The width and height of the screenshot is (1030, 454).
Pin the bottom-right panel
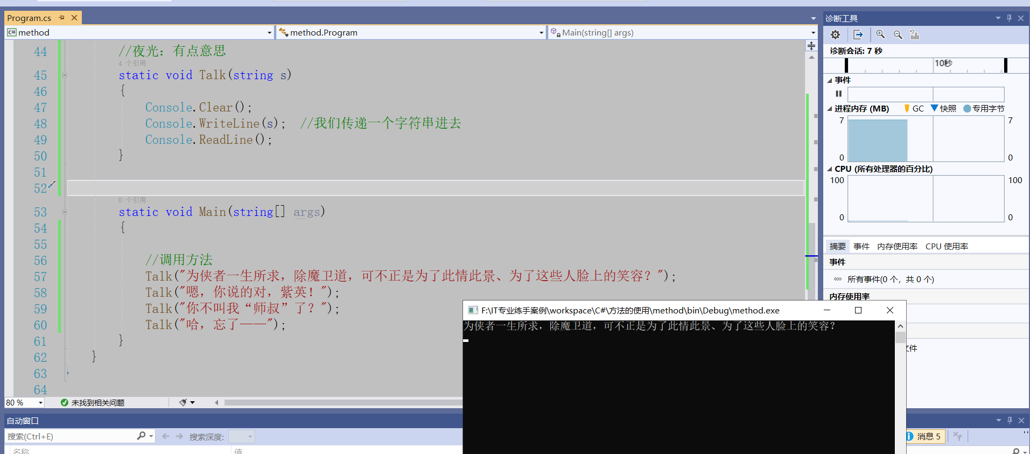pyautogui.click(x=1010, y=421)
